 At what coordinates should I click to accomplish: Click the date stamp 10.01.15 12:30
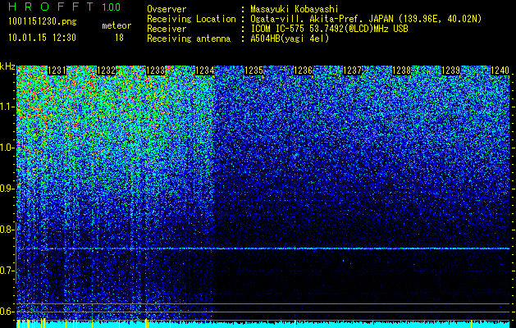(x=42, y=38)
